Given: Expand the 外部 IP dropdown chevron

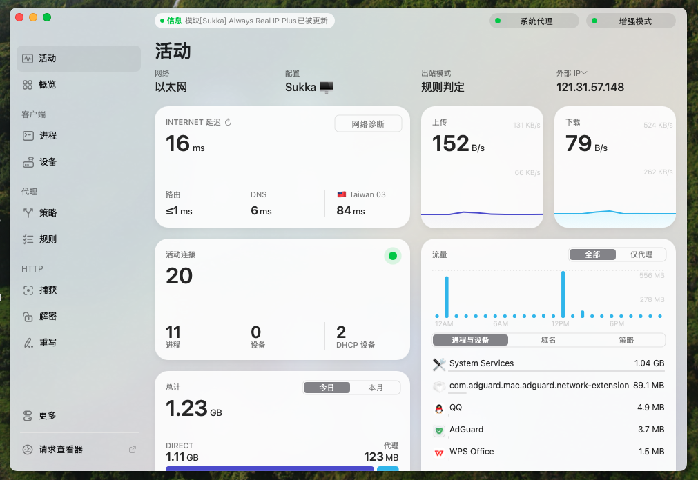Looking at the screenshot, I should tap(584, 73).
